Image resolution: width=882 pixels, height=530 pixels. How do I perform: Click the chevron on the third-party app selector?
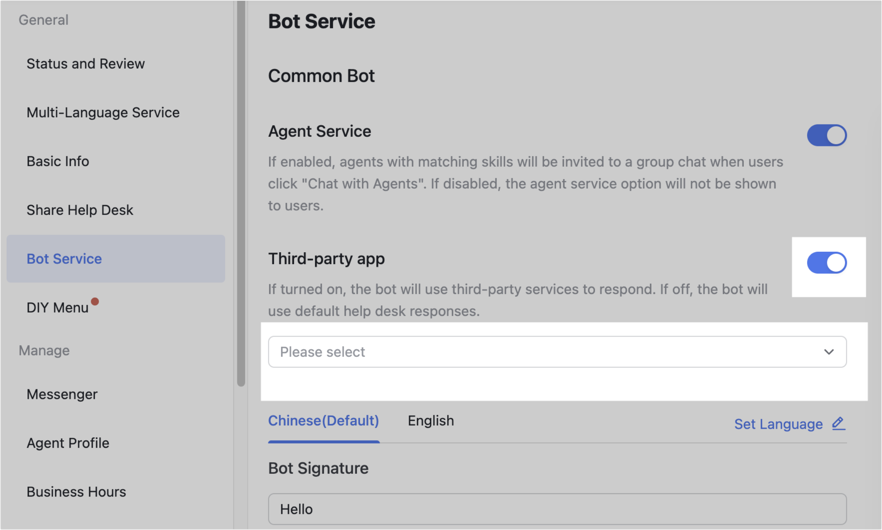tap(829, 352)
